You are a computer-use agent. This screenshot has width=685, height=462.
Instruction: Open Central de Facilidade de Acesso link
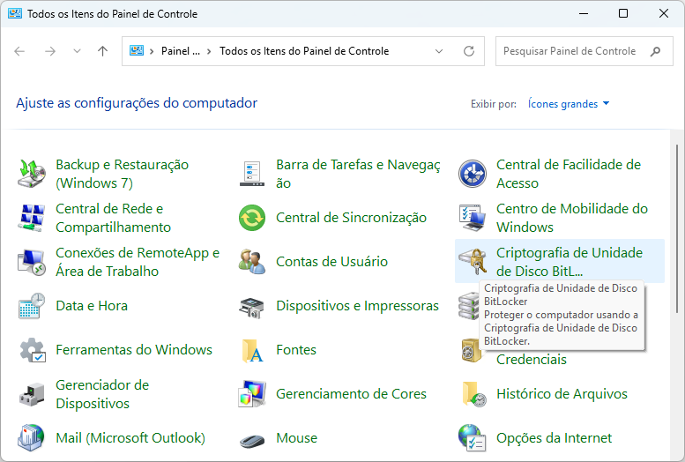tap(569, 174)
